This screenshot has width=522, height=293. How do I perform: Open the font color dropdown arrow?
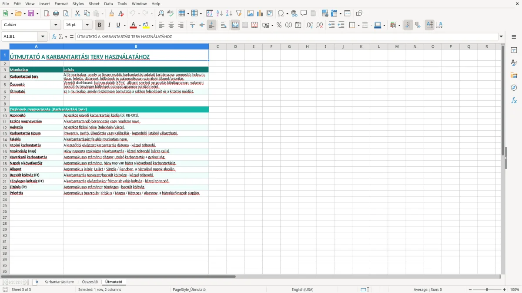coord(140,25)
